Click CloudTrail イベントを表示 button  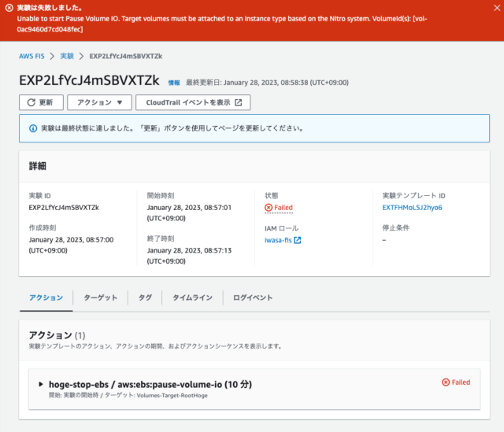pyautogui.click(x=193, y=102)
